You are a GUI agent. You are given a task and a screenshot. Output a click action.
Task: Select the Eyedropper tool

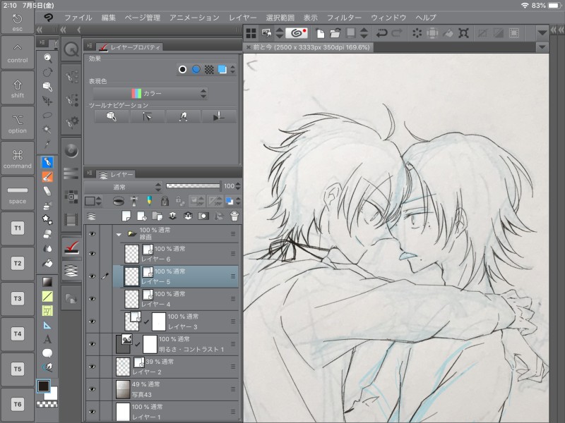(47, 144)
